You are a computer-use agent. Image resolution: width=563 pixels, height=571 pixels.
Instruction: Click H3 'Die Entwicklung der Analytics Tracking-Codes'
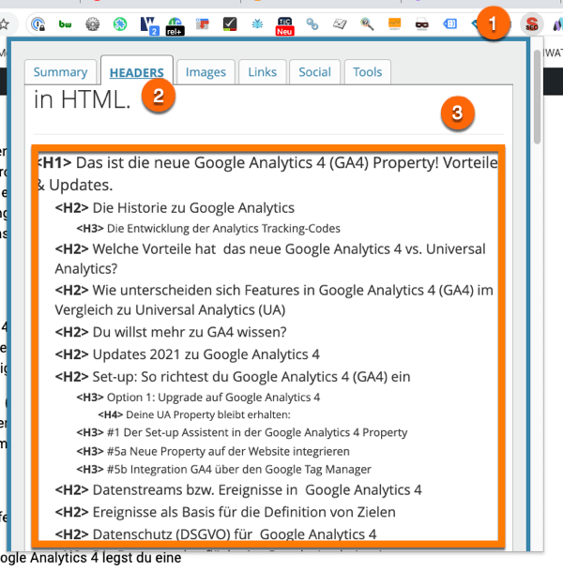pos(208,229)
